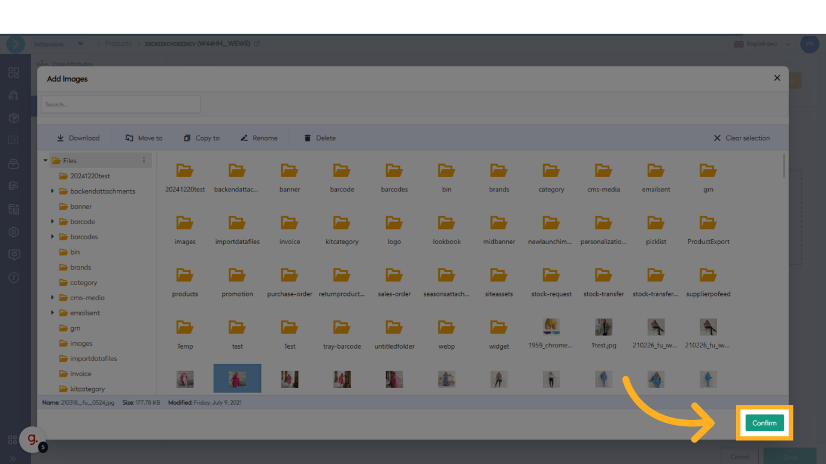Image resolution: width=826 pixels, height=464 pixels.
Task: Open the webp folder icon
Action: click(x=447, y=327)
